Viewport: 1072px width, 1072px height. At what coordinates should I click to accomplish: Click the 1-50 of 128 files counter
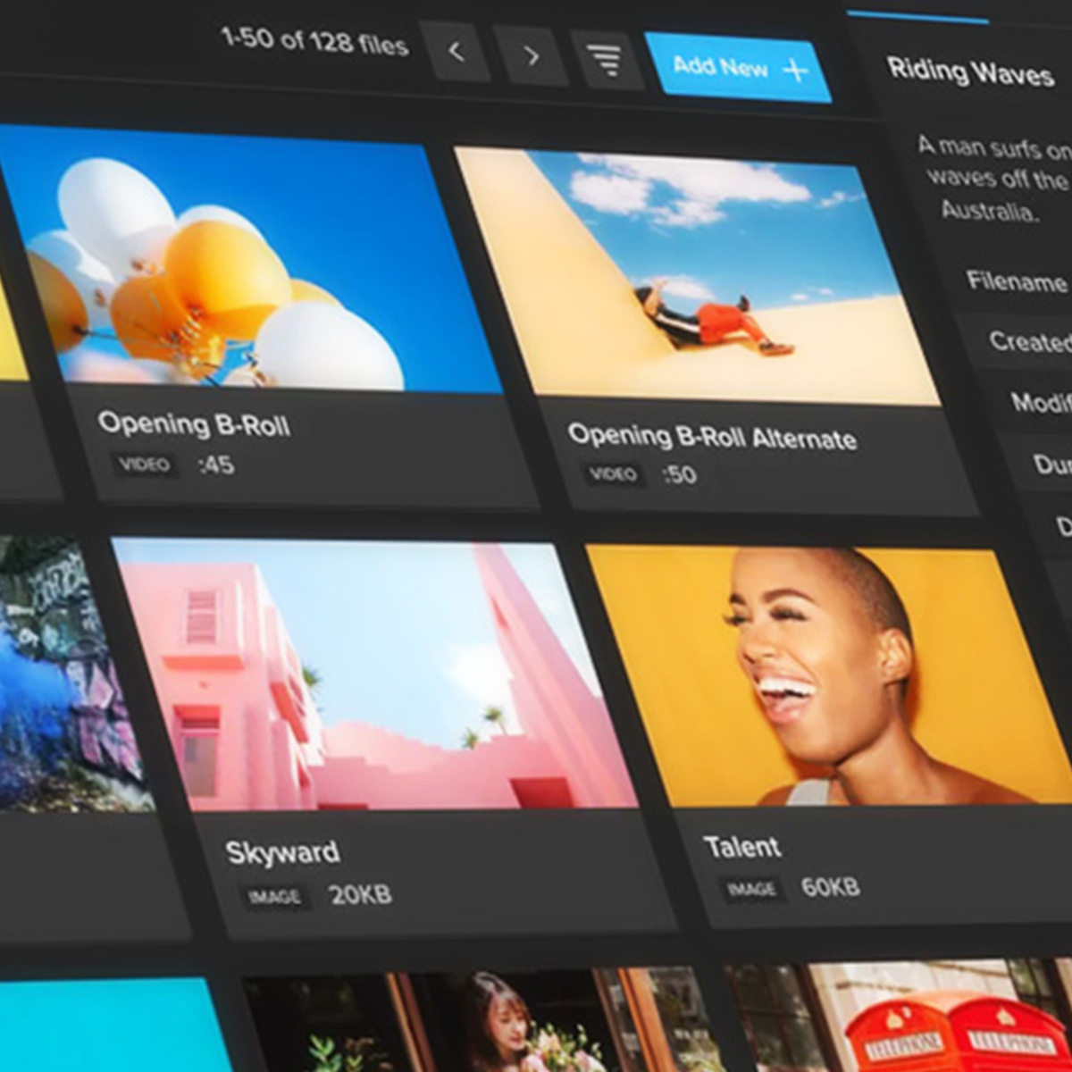point(314,41)
